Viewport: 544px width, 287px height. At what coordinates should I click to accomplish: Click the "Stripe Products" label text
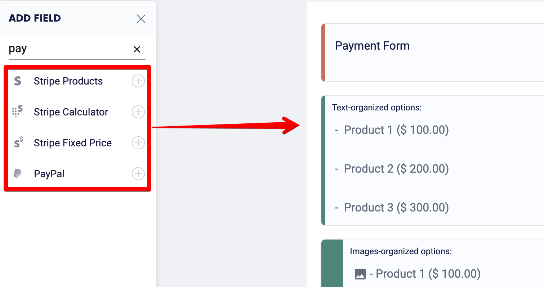[68, 81]
